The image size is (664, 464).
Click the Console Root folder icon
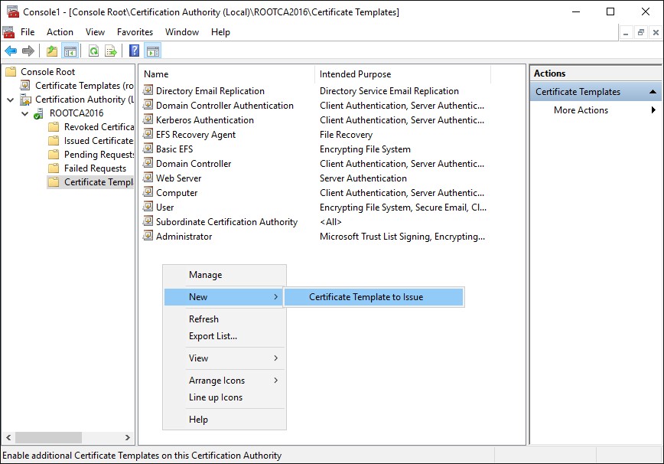[x=11, y=72]
